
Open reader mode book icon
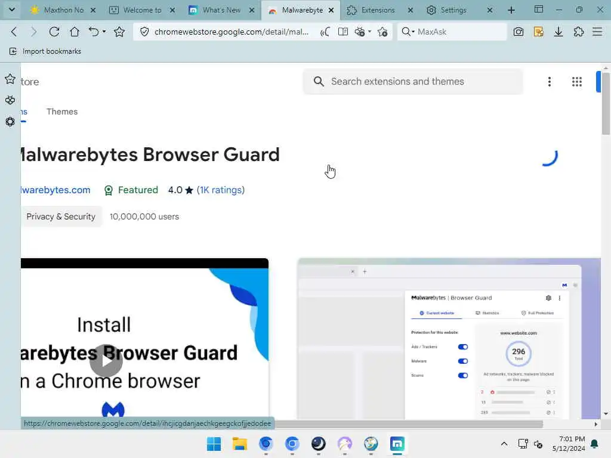[343, 32]
